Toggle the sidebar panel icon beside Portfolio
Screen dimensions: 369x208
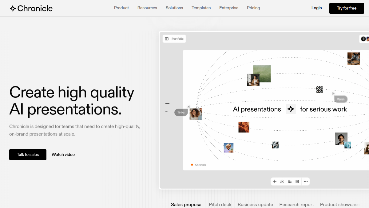click(x=167, y=39)
